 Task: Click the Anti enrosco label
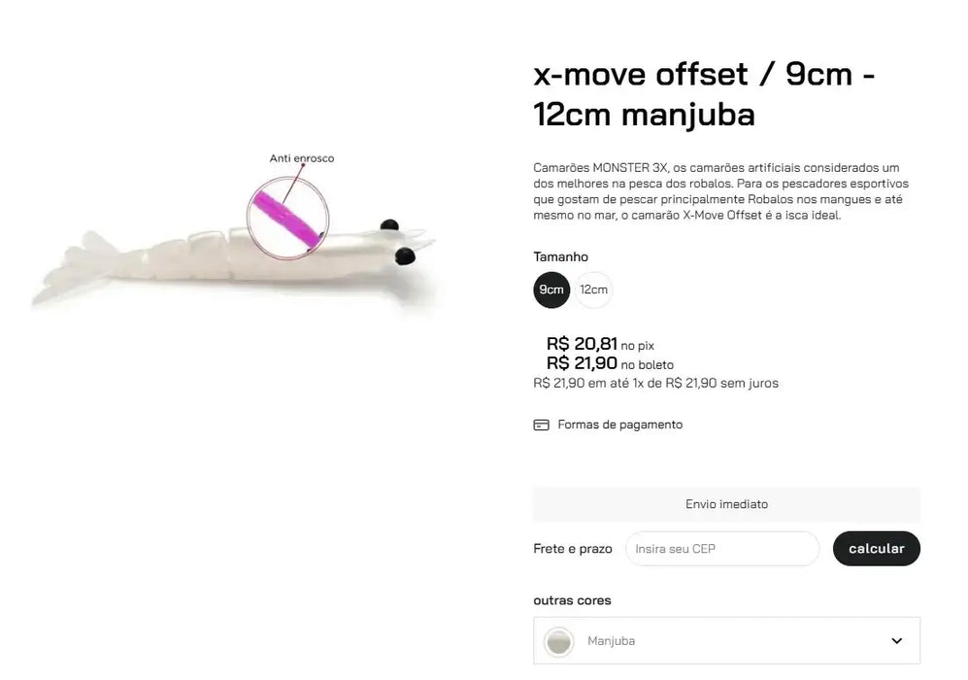(x=302, y=158)
